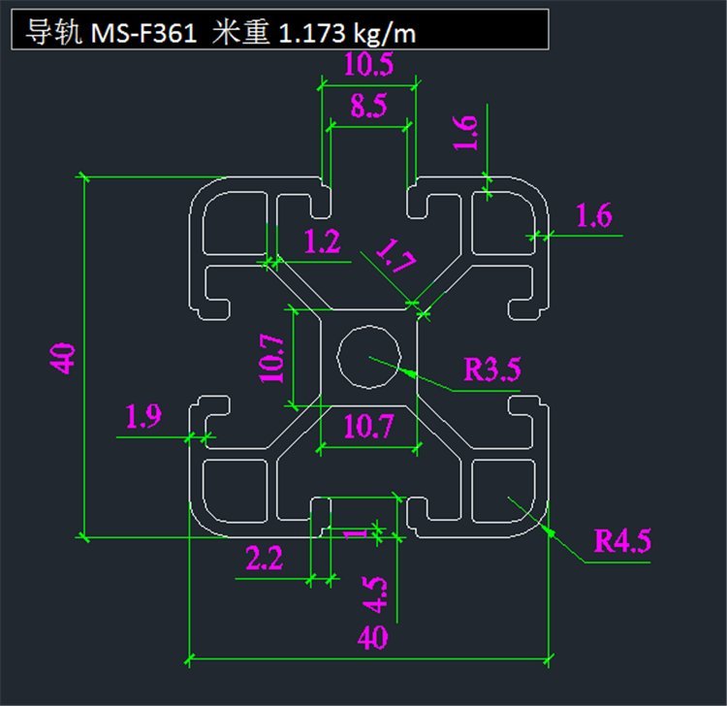Image resolution: width=727 pixels, height=706 pixels.
Task: Click the vertical 40 height dimension on left
Action: click(64, 358)
